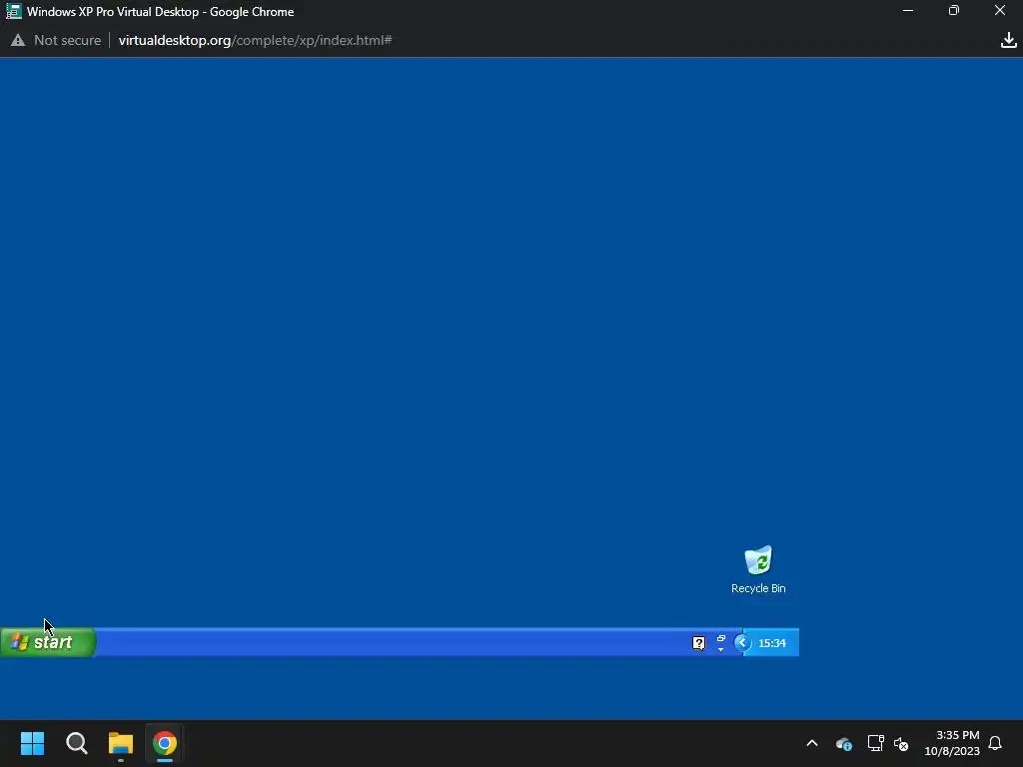The image size is (1023, 767).
Task: Open Windows taskbar Search magnifier
Action: point(76,743)
